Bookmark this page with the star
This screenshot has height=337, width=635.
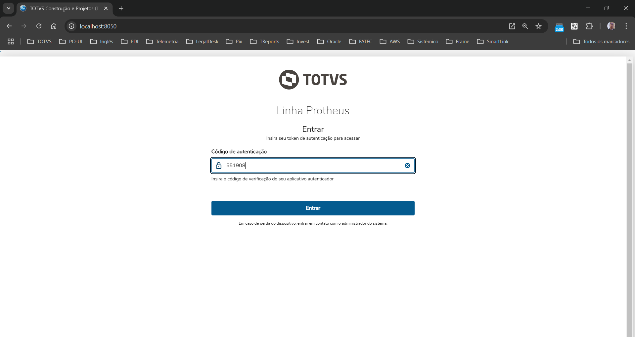(539, 26)
